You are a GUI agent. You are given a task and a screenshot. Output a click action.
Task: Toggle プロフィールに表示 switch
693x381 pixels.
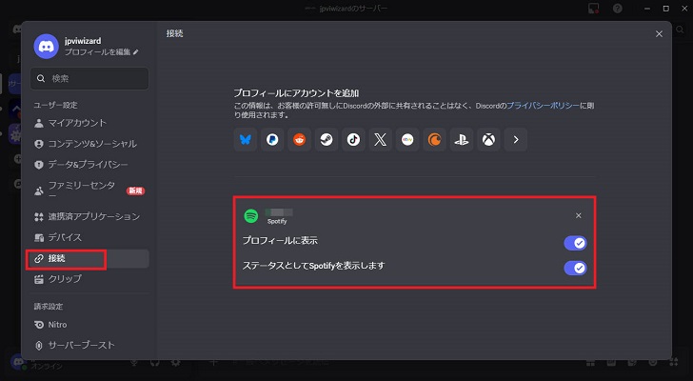[x=575, y=243]
